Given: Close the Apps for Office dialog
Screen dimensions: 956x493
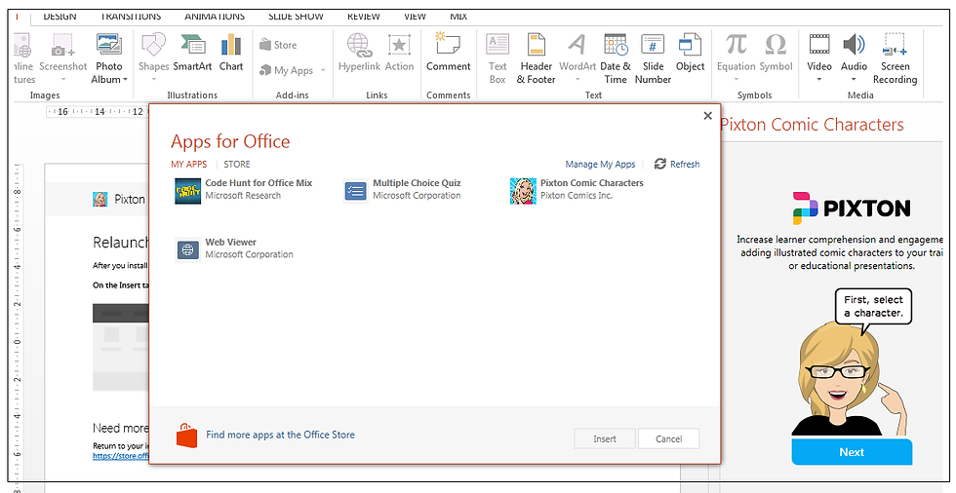Looking at the screenshot, I should 707,116.
